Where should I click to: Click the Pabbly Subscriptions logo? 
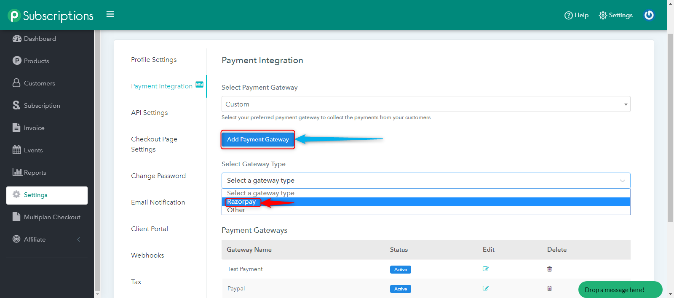(x=51, y=16)
